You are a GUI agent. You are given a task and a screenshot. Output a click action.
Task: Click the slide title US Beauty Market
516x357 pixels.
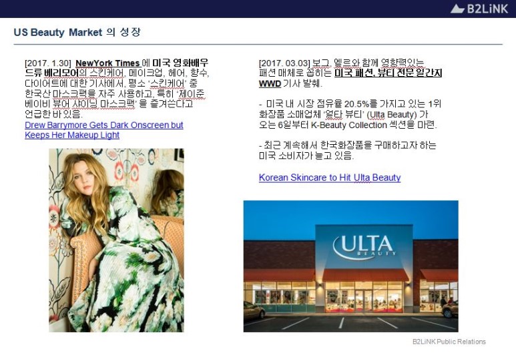pyautogui.click(x=57, y=33)
